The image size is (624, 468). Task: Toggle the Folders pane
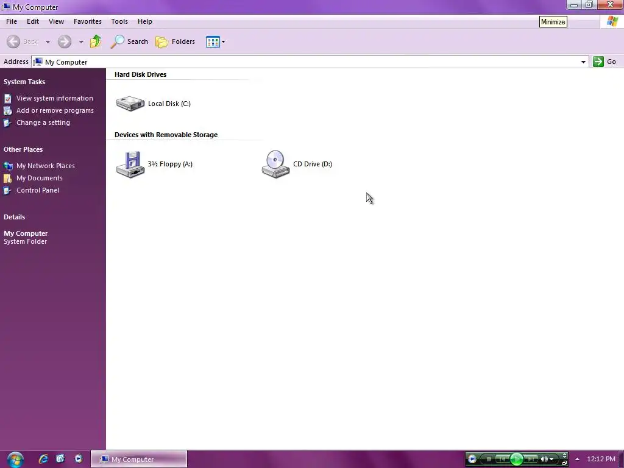[x=175, y=41]
